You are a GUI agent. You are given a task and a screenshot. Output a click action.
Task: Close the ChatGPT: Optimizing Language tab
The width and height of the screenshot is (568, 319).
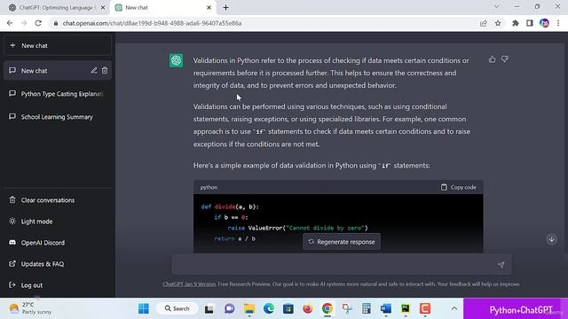pyautogui.click(x=103, y=7)
